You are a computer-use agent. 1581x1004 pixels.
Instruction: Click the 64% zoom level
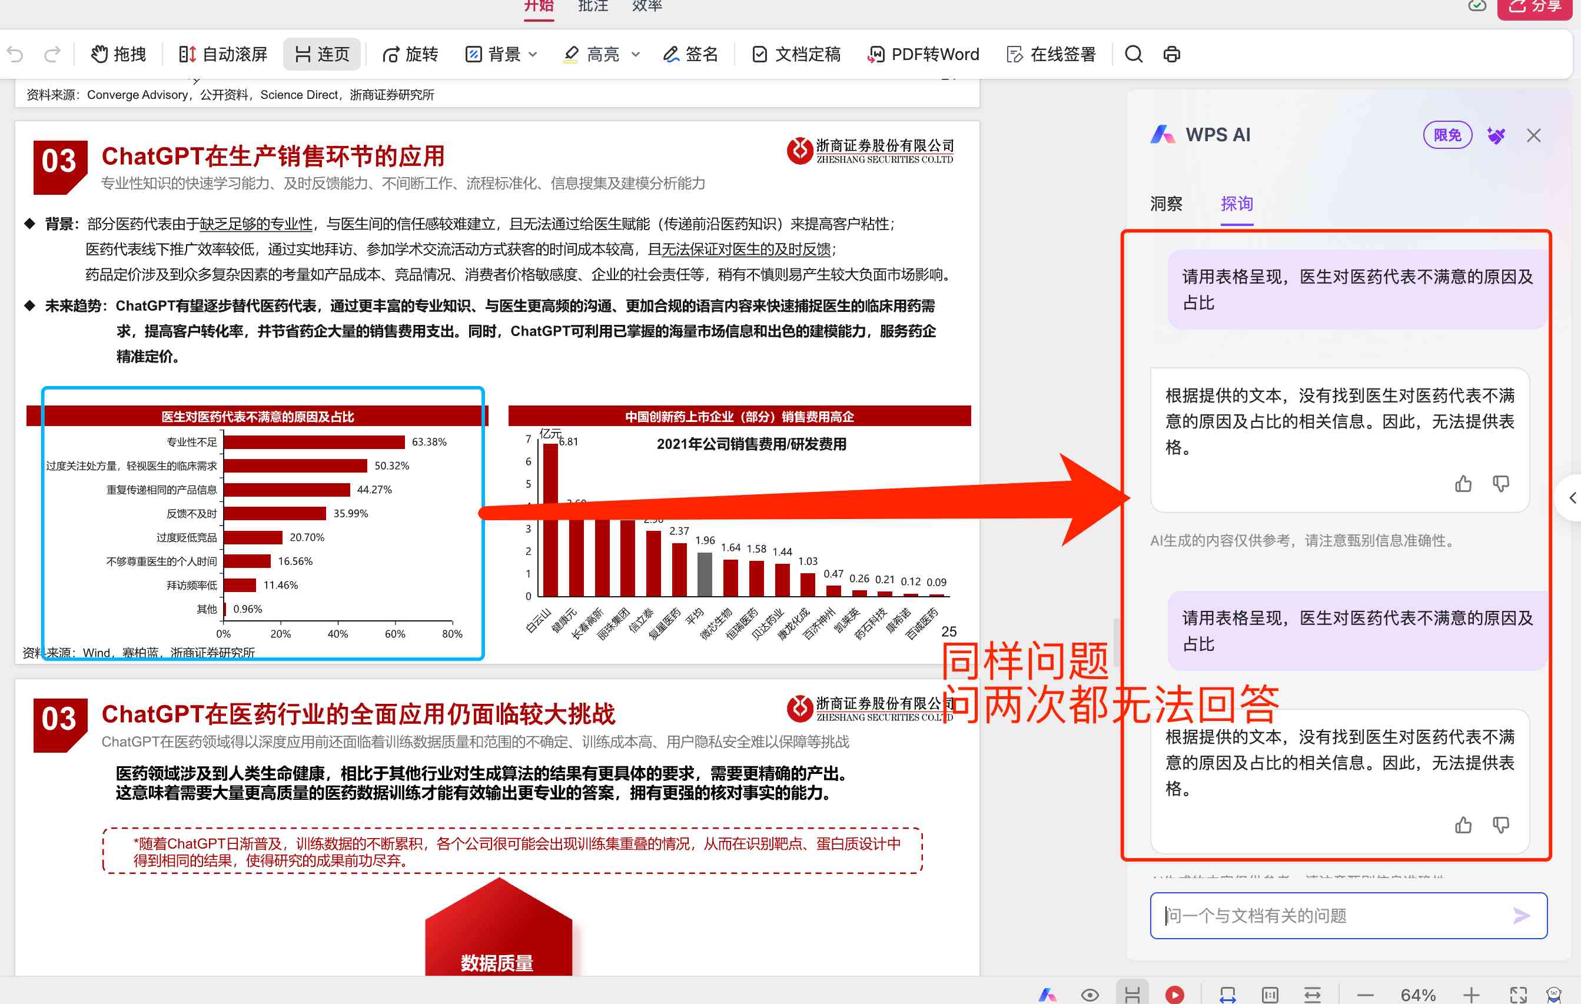(x=1417, y=995)
